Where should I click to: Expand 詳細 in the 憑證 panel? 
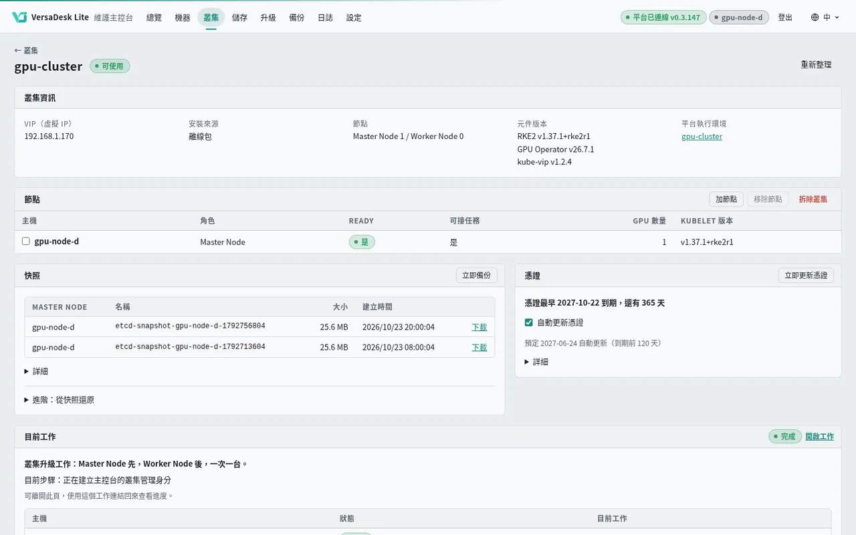536,362
